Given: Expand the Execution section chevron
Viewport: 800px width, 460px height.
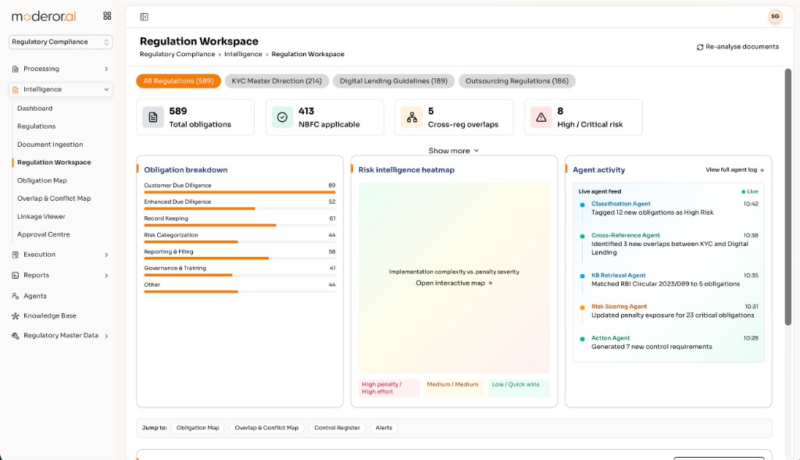Looking at the screenshot, I should click(x=106, y=255).
